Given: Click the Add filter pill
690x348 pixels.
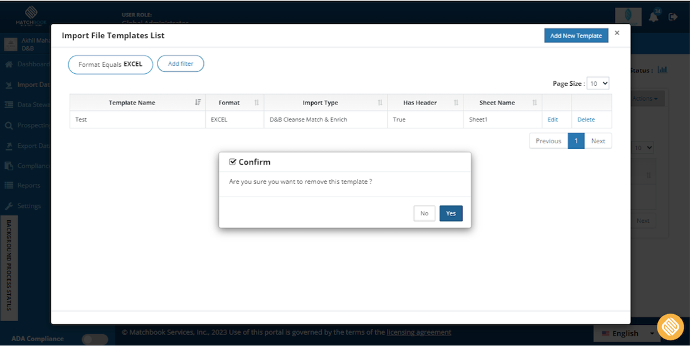Looking at the screenshot, I should click(181, 64).
